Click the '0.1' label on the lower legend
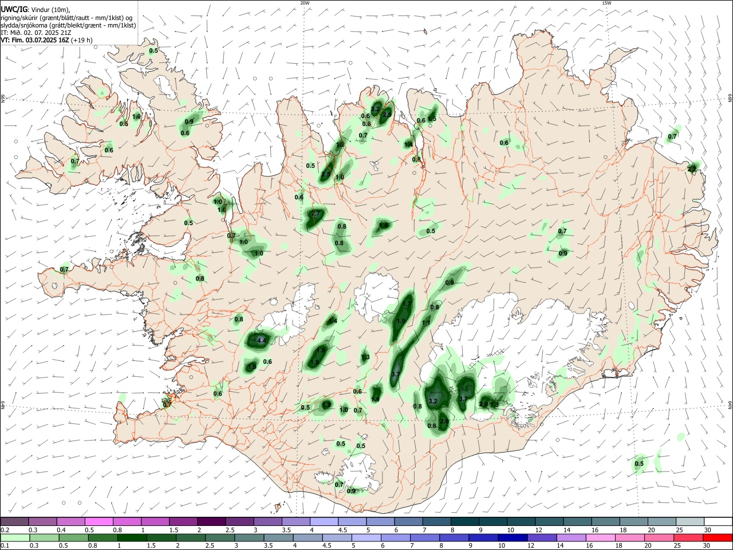Viewport: 733px width, 550px height. point(5,547)
